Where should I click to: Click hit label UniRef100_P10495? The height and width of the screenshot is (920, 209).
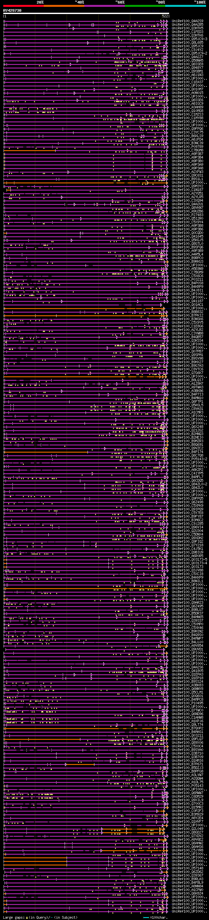tap(187, 703)
